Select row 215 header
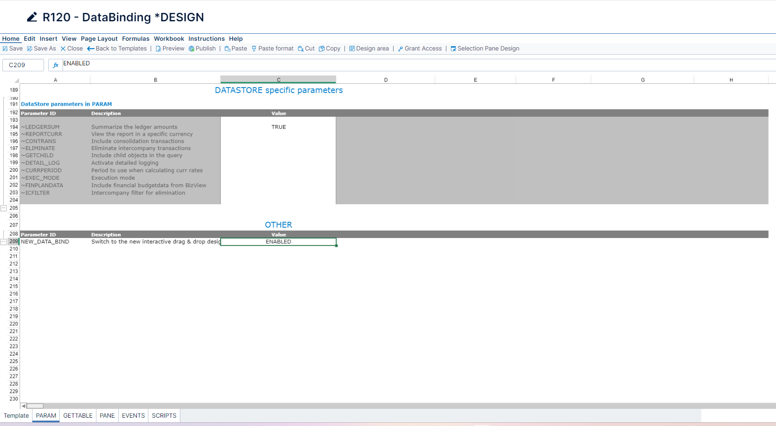Screen dimensions: 776x426 [x=13, y=287]
